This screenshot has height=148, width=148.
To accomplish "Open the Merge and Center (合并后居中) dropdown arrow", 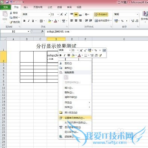I will (x=111, y=21).
